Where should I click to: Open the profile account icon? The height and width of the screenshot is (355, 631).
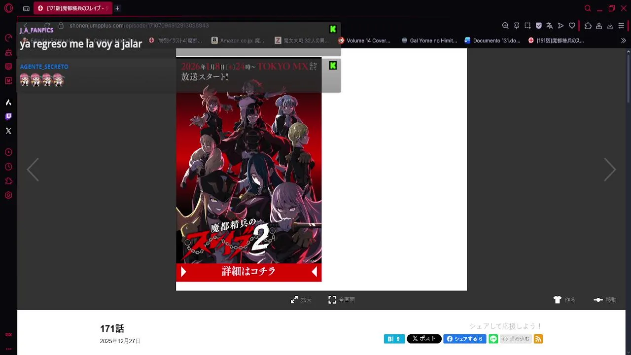(x=599, y=26)
